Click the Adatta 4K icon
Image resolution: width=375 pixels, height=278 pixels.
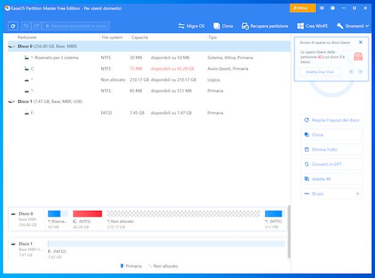click(307, 179)
